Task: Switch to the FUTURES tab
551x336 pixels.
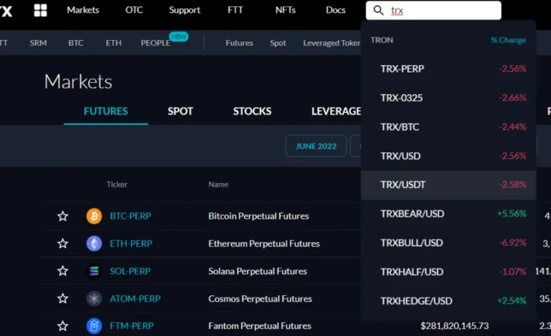Action: tap(106, 112)
